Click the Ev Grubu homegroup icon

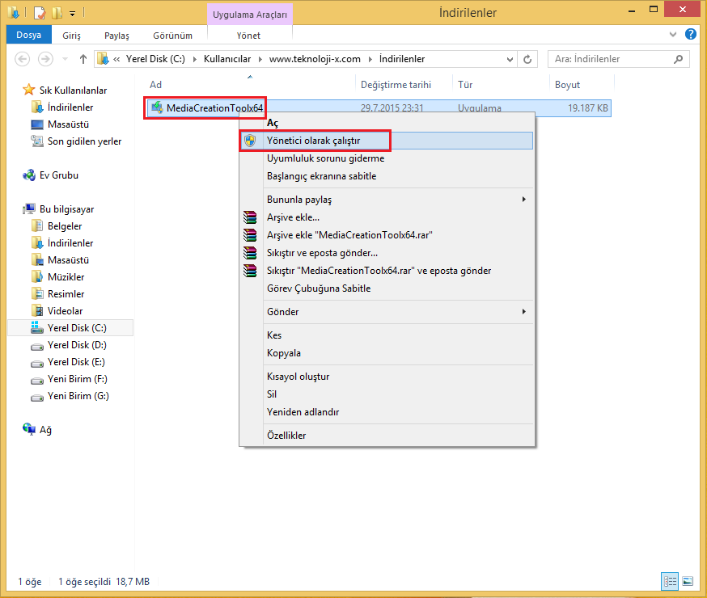(x=28, y=175)
